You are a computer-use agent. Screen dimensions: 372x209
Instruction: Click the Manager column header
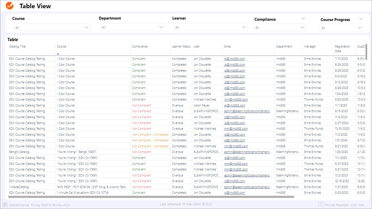[x=310, y=47]
